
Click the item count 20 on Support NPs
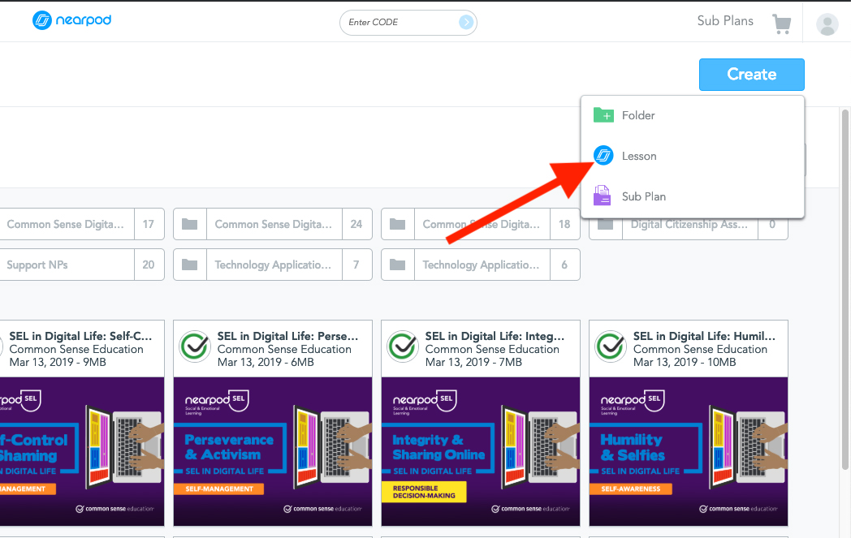click(x=148, y=265)
